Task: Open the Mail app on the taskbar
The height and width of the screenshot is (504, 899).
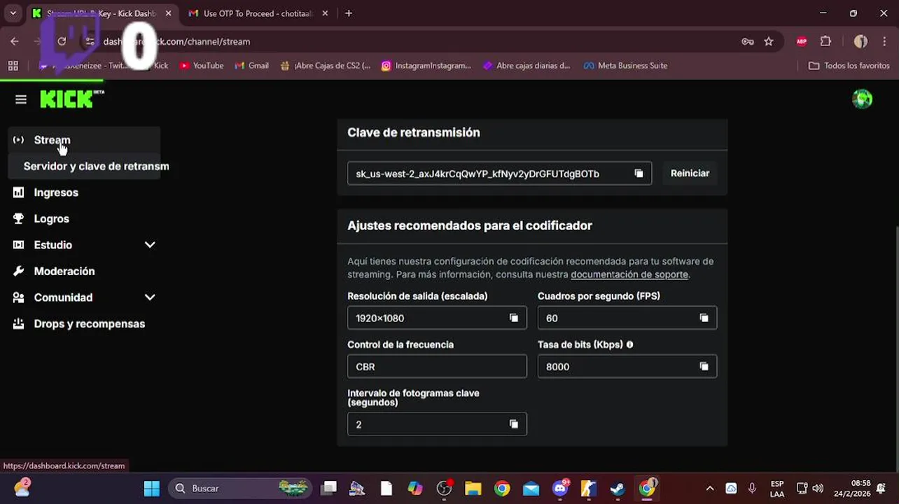Action: pos(531,488)
